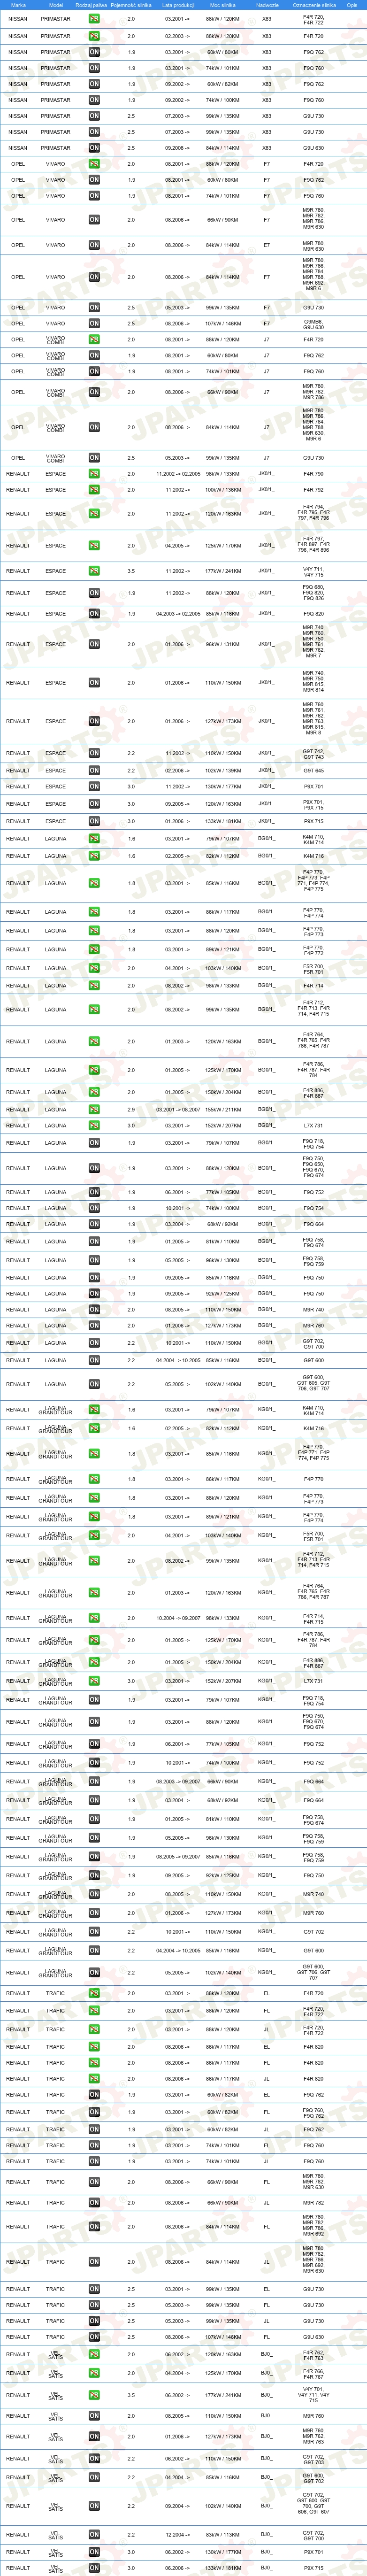This screenshot has width=367, height=2576.
Task: Click ON icon in Vivaro row with body E7
Action: pos(94,245)
